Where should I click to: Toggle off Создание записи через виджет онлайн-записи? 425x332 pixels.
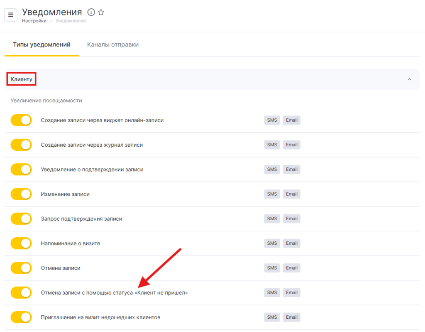[21, 121]
